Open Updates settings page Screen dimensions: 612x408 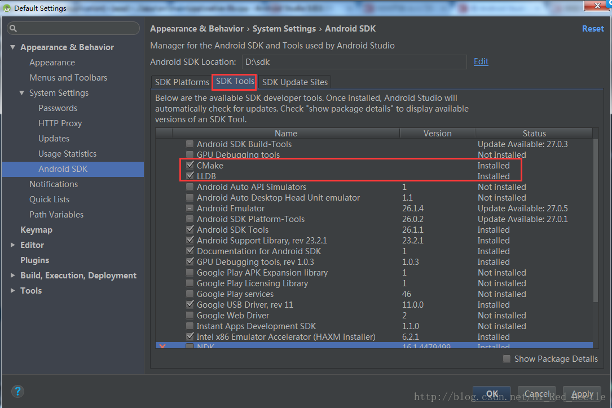(54, 139)
